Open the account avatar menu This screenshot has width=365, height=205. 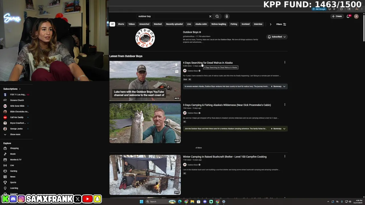click(356, 16)
